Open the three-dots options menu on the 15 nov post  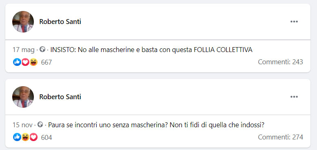(294, 97)
